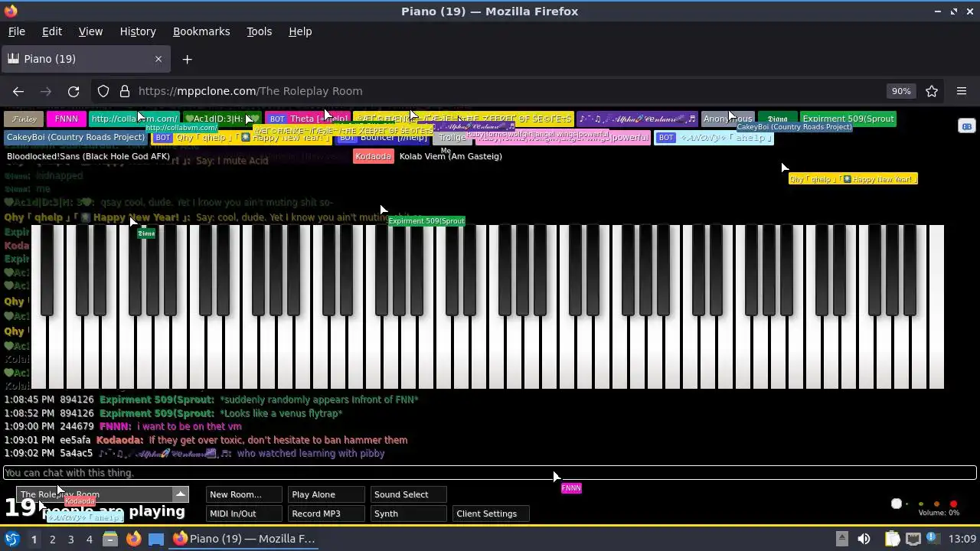
Task: Click the Theta bot user tag
Action: [x=307, y=119]
